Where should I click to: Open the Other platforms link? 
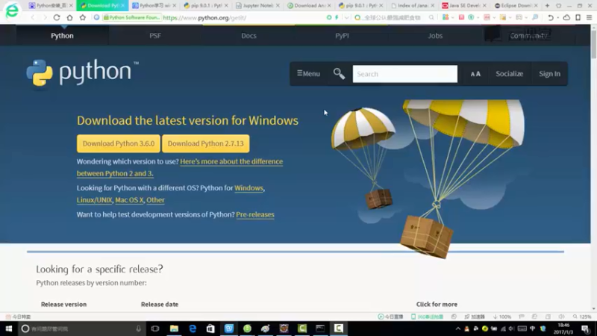click(155, 200)
